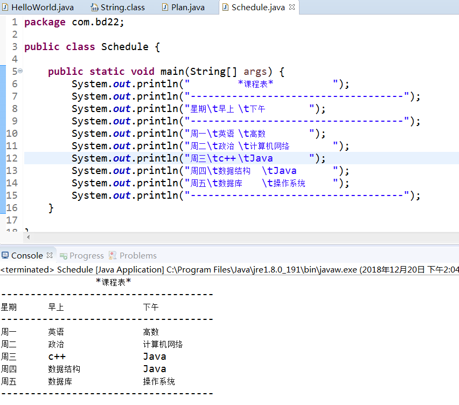Click '操作系统' in the console output
This screenshot has width=459, height=405.
point(159,381)
